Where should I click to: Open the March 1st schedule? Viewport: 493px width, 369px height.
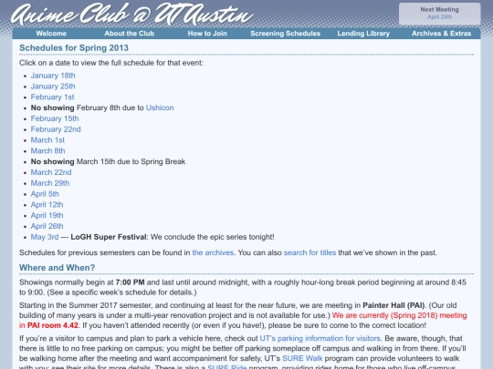[x=47, y=140]
